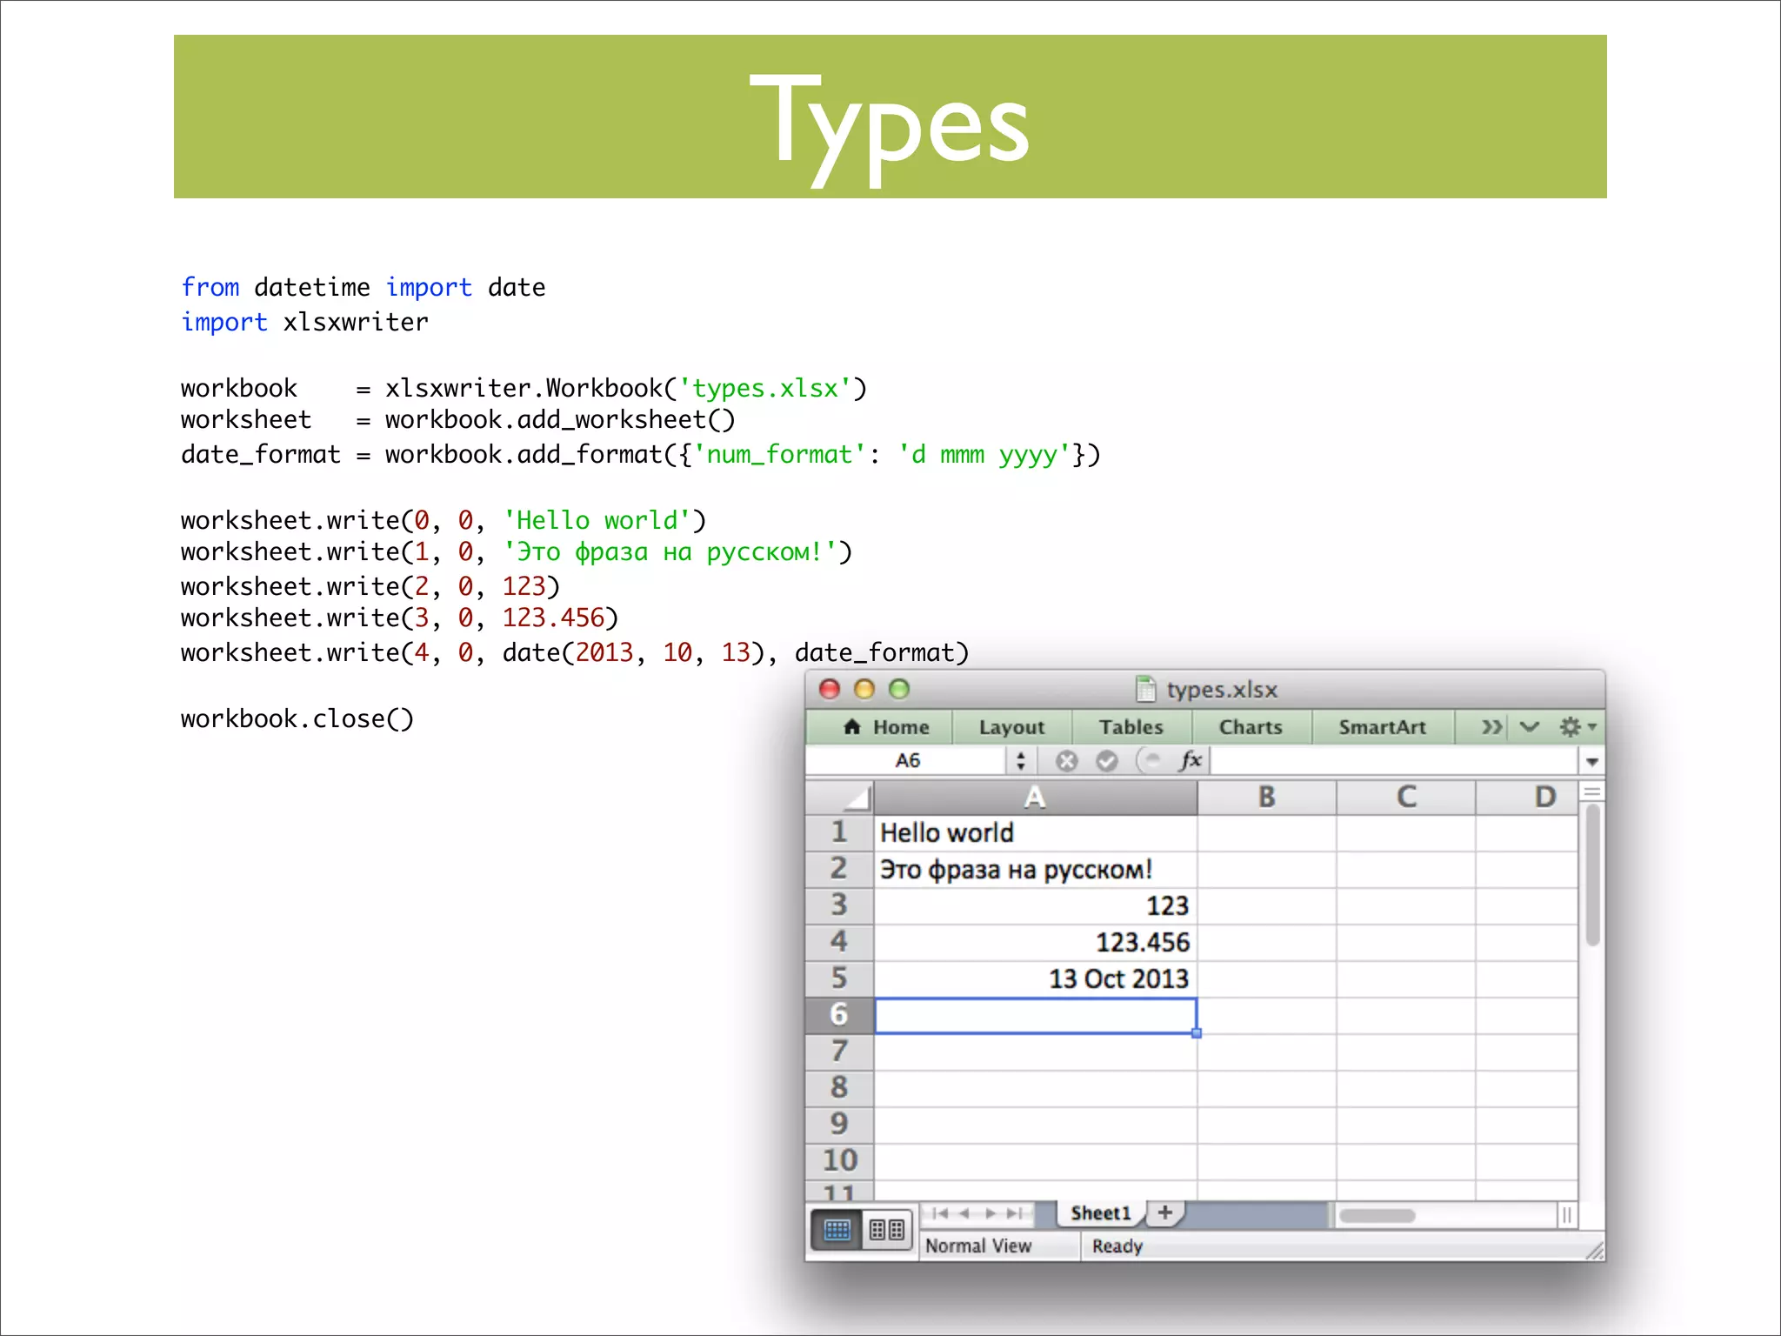1781x1336 pixels.
Task: Click the cancel entry X icon
Action: pos(1066,761)
